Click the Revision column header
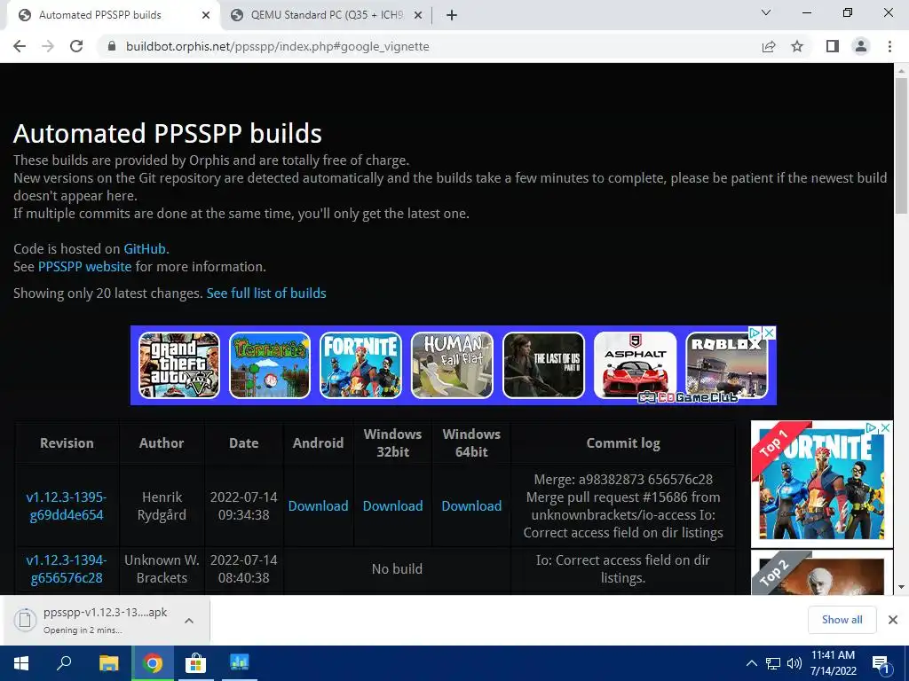This screenshot has height=681, width=909. click(67, 443)
